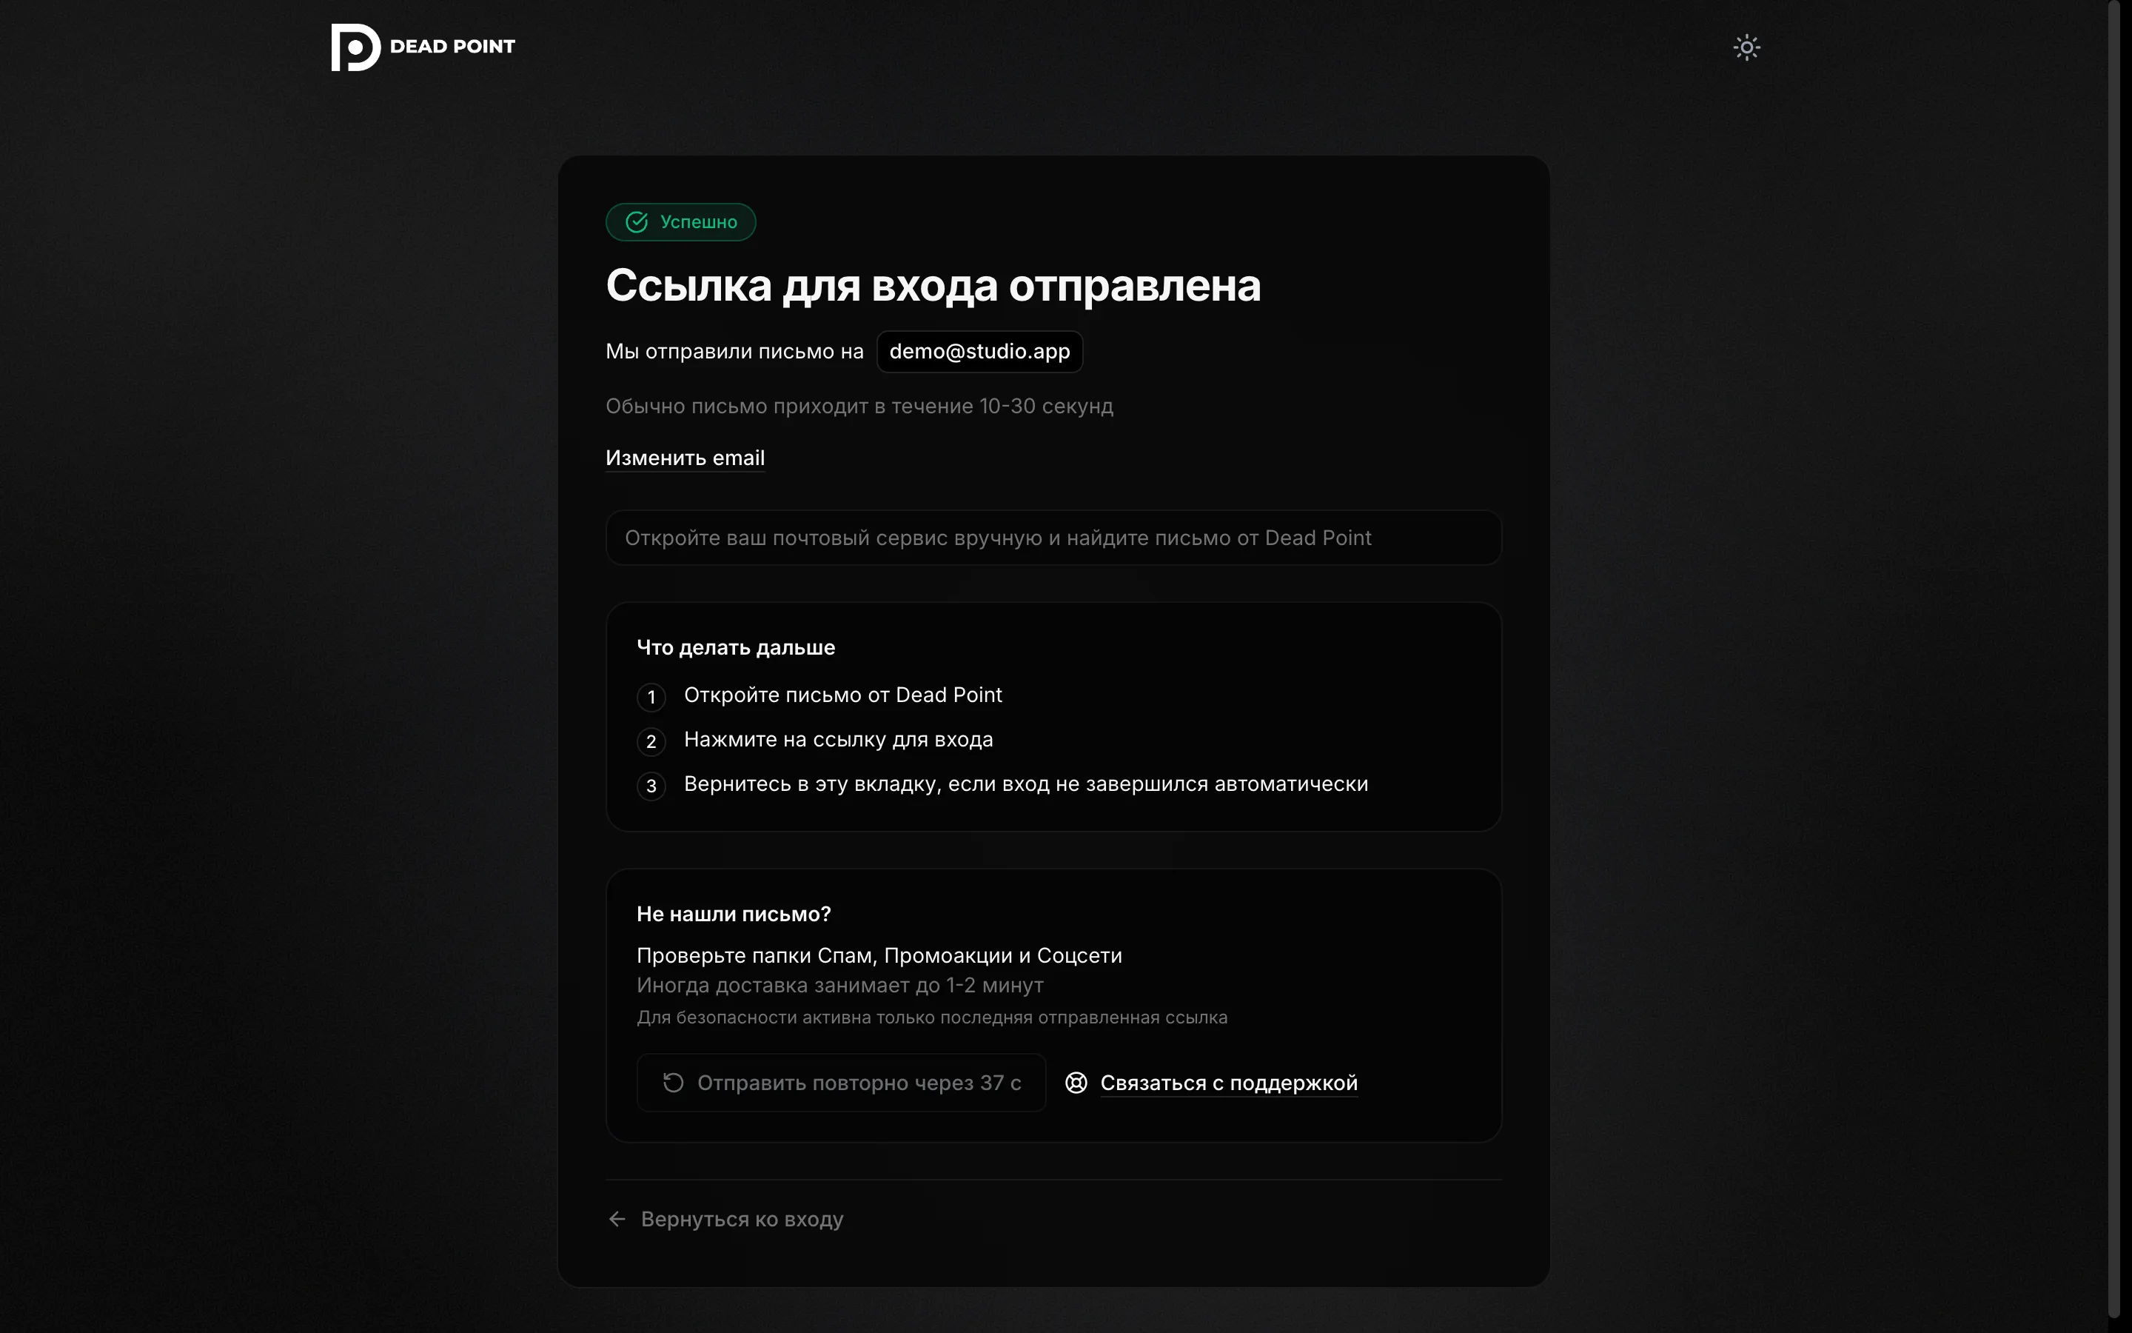
Task: Click the support lifebuoy icon
Action: (1076, 1083)
